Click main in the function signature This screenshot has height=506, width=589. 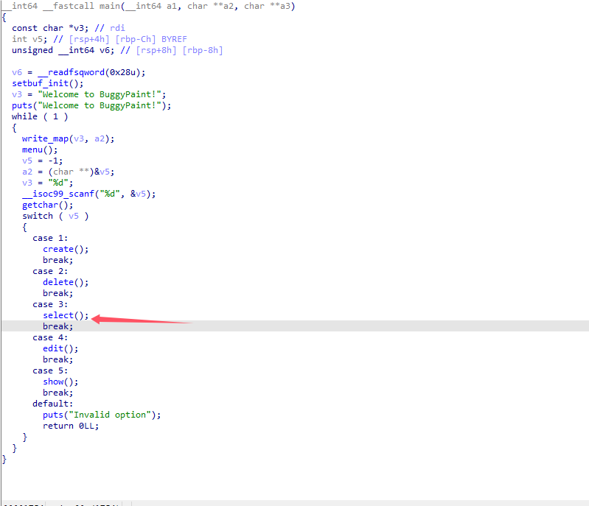pos(99,6)
